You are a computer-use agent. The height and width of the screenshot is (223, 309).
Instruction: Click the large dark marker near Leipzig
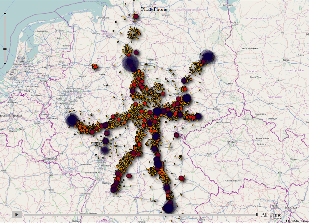click(x=187, y=99)
